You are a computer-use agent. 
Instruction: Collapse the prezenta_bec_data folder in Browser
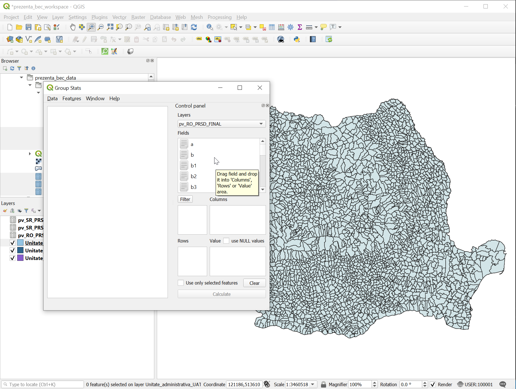pyautogui.click(x=21, y=77)
